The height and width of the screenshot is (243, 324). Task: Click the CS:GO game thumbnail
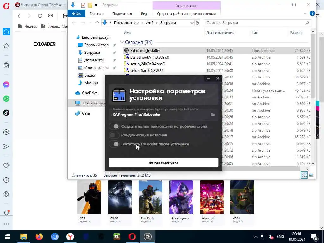click(x=120, y=197)
